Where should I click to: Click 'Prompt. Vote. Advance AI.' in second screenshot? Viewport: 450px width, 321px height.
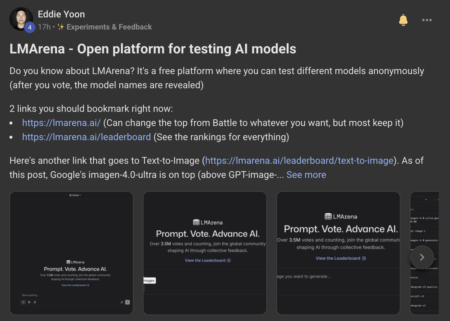pyautogui.click(x=208, y=234)
